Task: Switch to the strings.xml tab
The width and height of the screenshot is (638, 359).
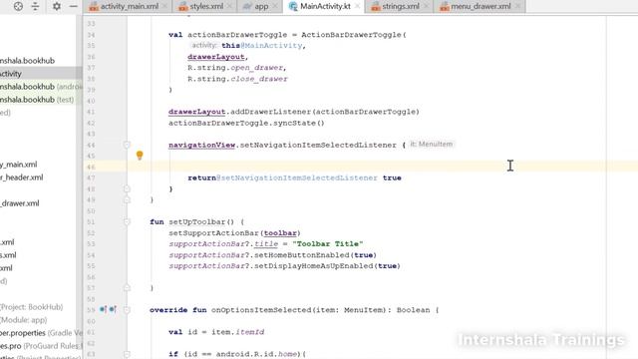Action: [401, 6]
